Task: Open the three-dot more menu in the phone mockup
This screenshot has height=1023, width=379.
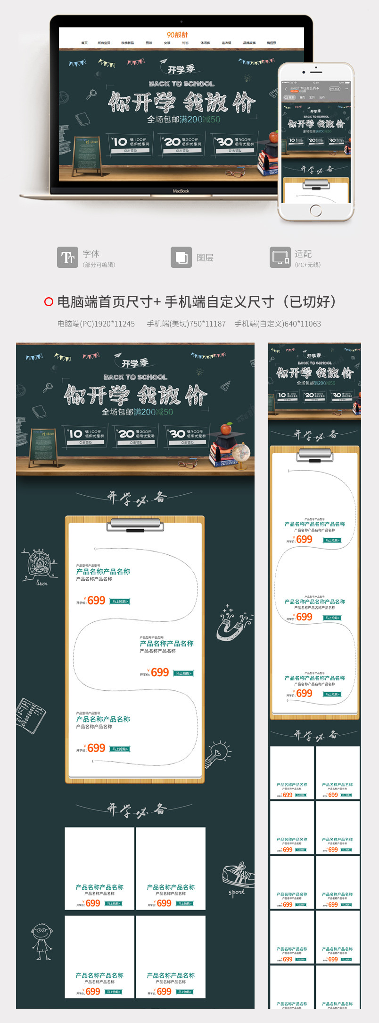Action: [346, 89]
